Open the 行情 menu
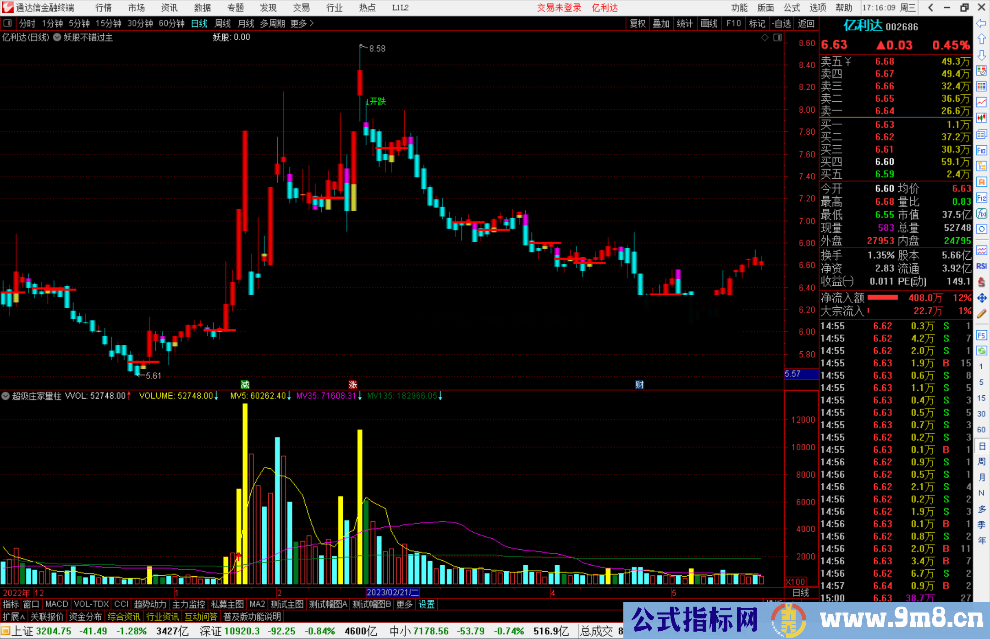 tap(103, 8)
